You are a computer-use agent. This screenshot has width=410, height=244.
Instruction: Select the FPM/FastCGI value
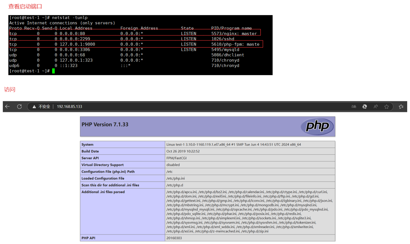(176, 158)
